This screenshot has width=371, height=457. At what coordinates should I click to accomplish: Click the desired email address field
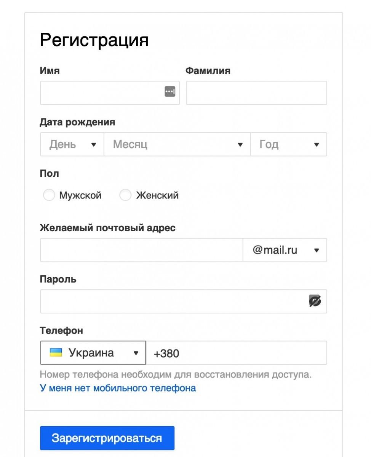coord(141,250)
